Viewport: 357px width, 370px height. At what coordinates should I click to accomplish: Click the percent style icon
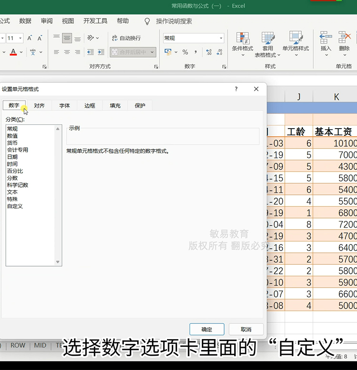pos(185,52)
